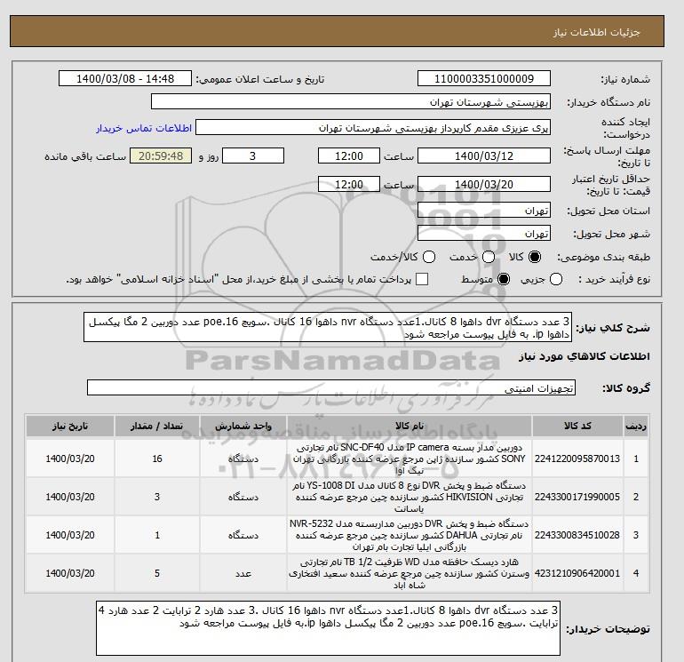The height and width of the screenshot is (662, 684).
Task: Click the delivery city field تهران
Action: tap(484, 233)
